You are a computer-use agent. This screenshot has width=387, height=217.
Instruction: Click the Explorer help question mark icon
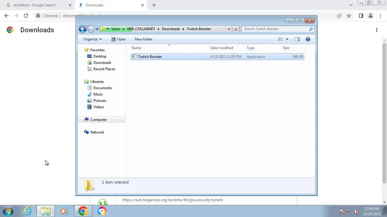pos(308,39)
